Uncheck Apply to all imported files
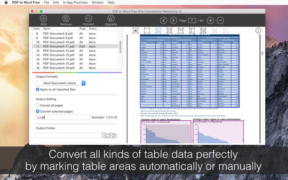 (x=38, y=89)
